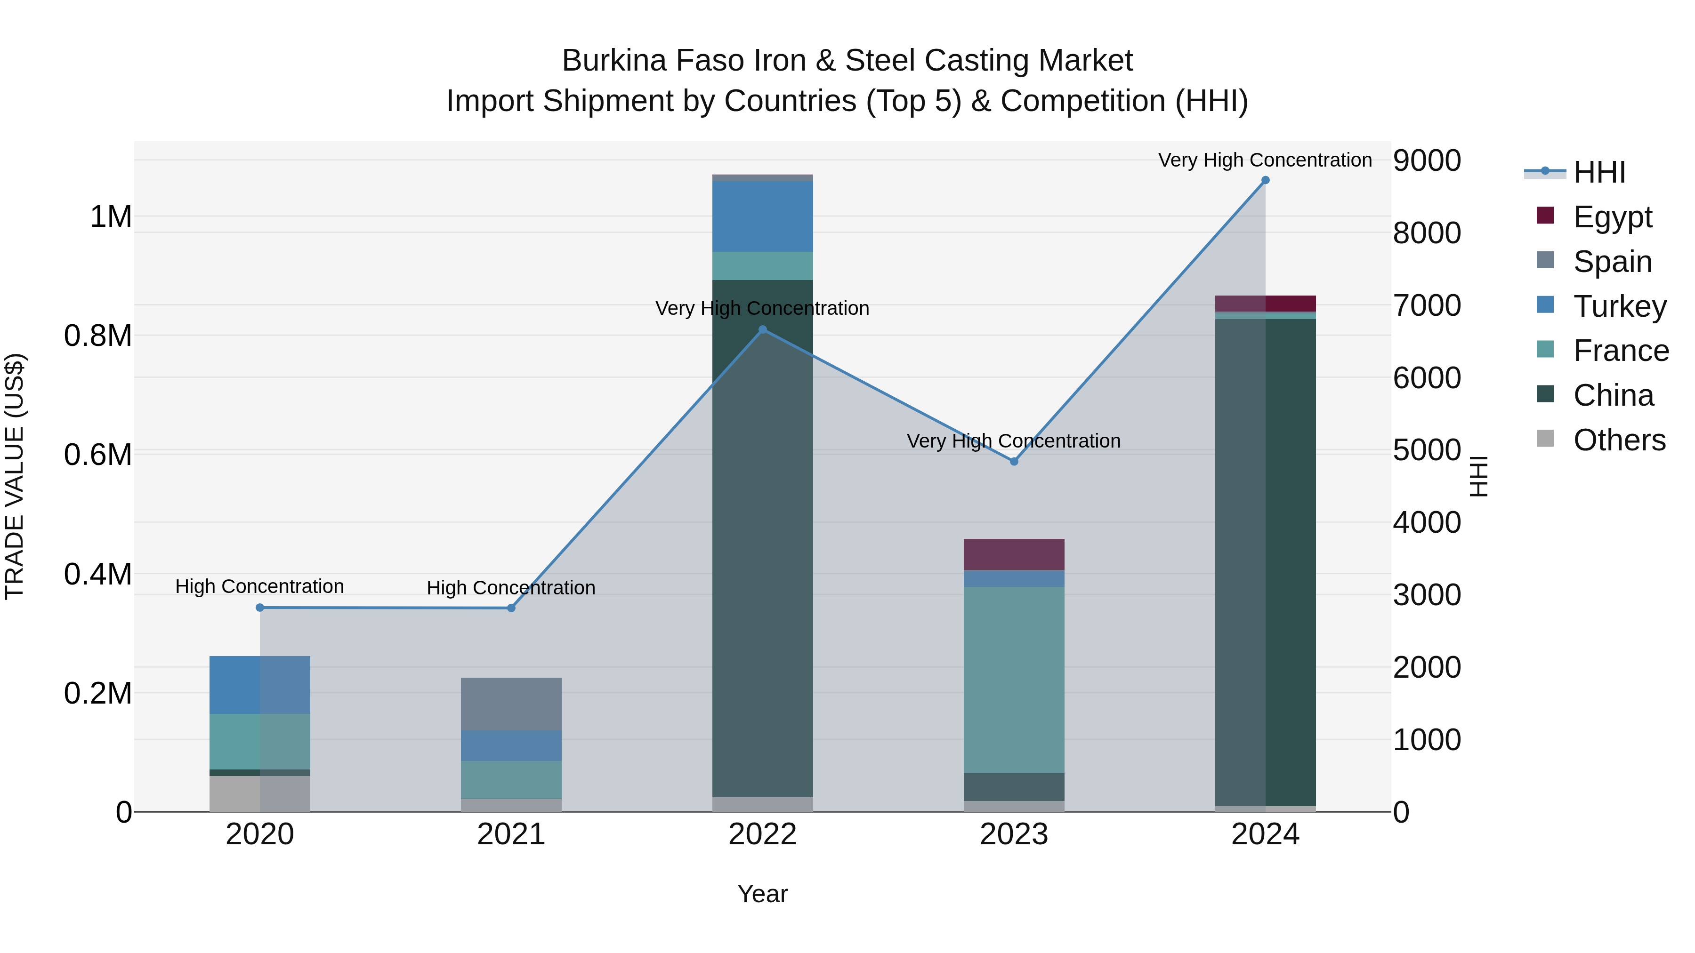This screenshot has height=953, width=1695.
Task: Click the HHI data point for 2024
Action: [1265, 180]
